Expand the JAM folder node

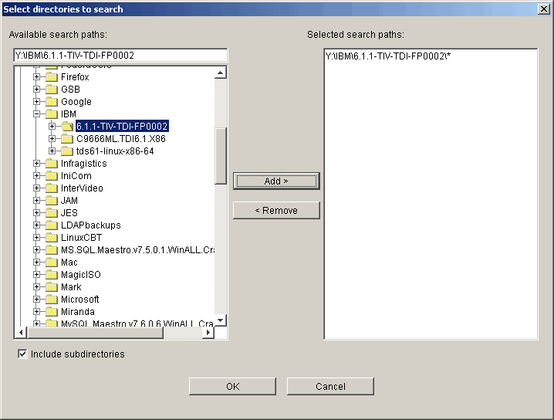(36, 201)
